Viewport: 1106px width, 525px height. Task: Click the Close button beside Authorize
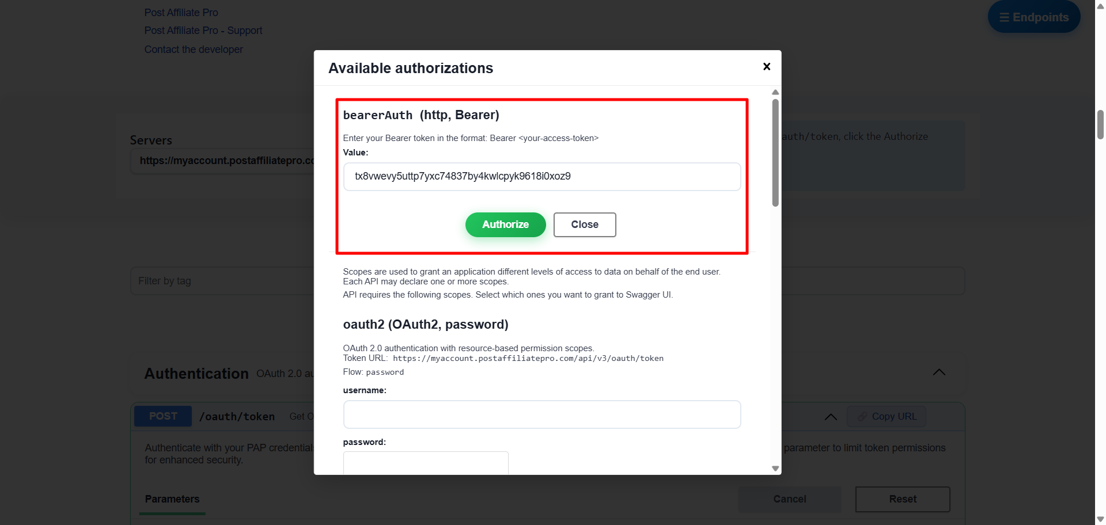pos(585,225)
